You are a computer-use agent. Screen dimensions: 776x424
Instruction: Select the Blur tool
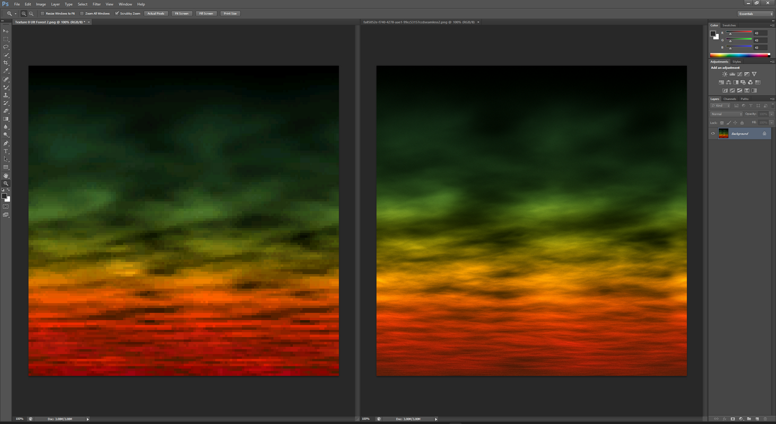[x=6, y=127]
